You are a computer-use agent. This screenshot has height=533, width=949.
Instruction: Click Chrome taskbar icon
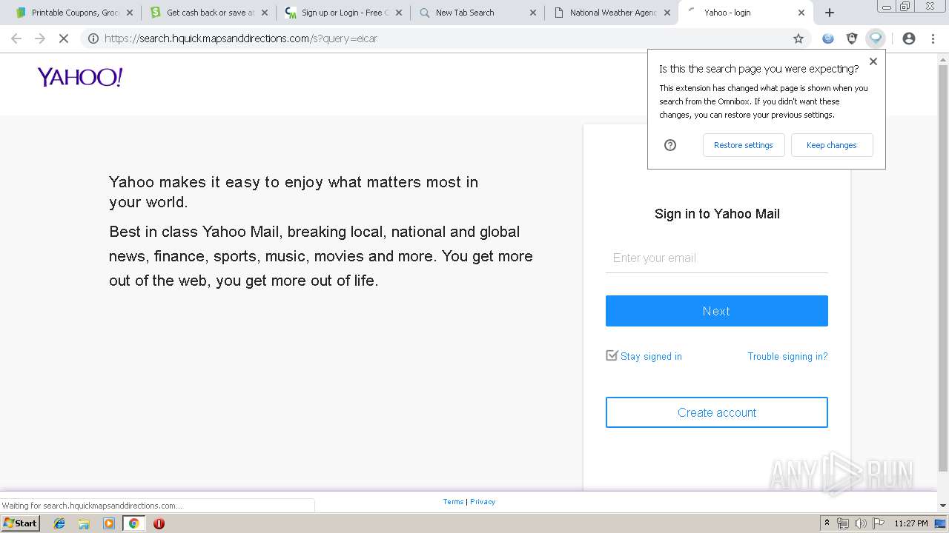(133, 523)
